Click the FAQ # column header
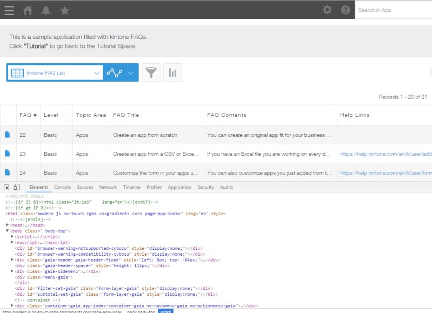The height and width of the screenshot is (313, 432). tap(28, 115)
